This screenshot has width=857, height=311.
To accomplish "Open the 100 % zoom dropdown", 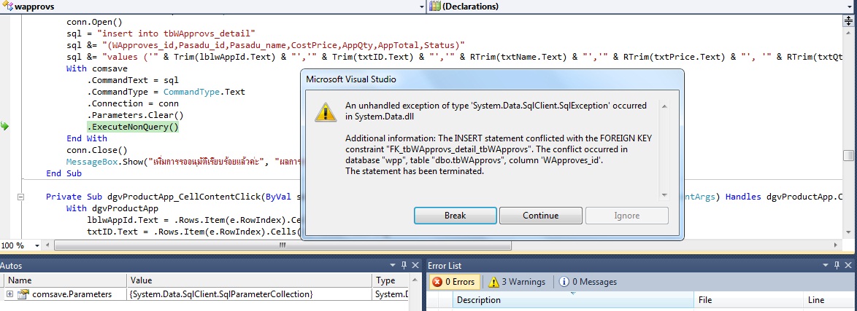I will (x=37, y=245).
